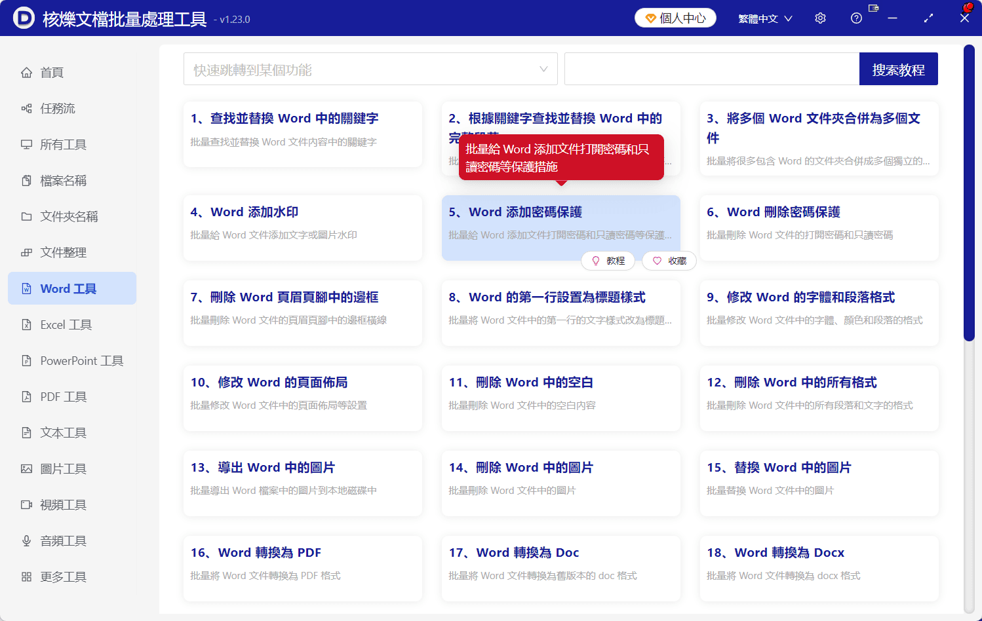The width and height of the screenshot is (982, 621).
Task: Click the 任務流 workflow icon in sidebar
Action: [26, 108]
